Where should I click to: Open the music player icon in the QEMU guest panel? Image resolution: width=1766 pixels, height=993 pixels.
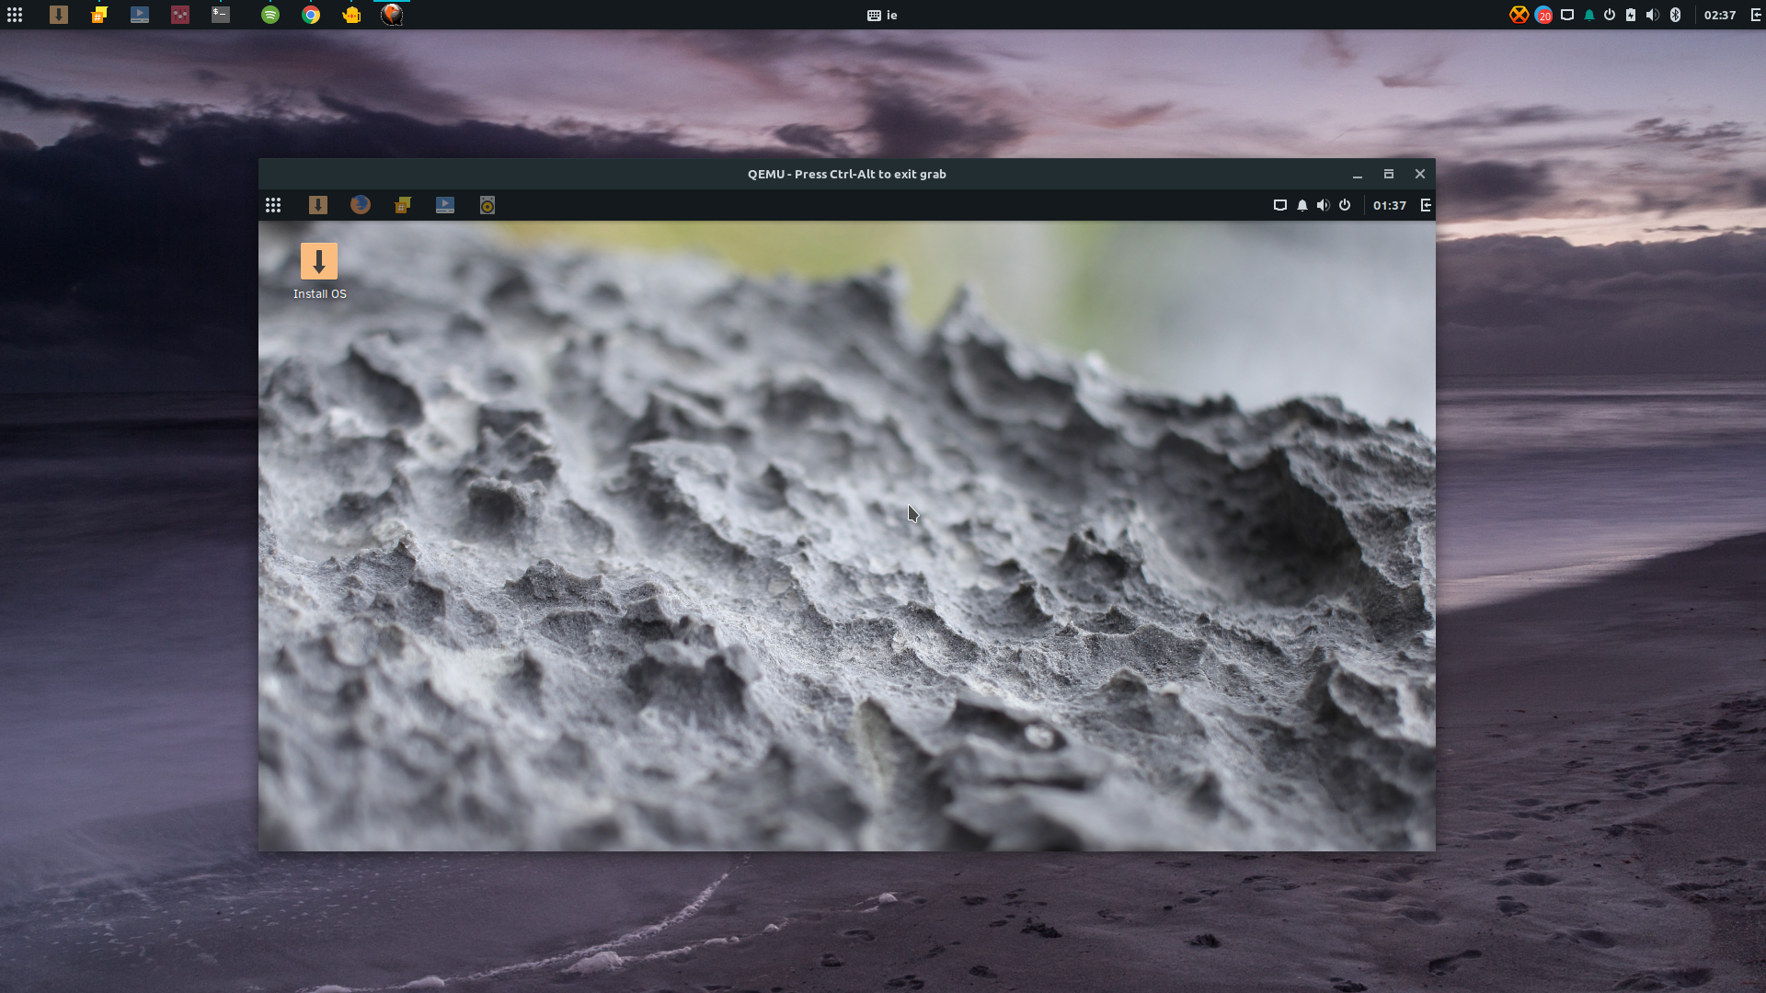[x=487, y=205]
